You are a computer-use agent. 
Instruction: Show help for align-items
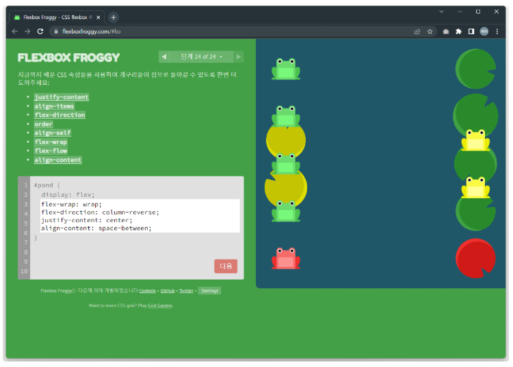coord(54,106)
